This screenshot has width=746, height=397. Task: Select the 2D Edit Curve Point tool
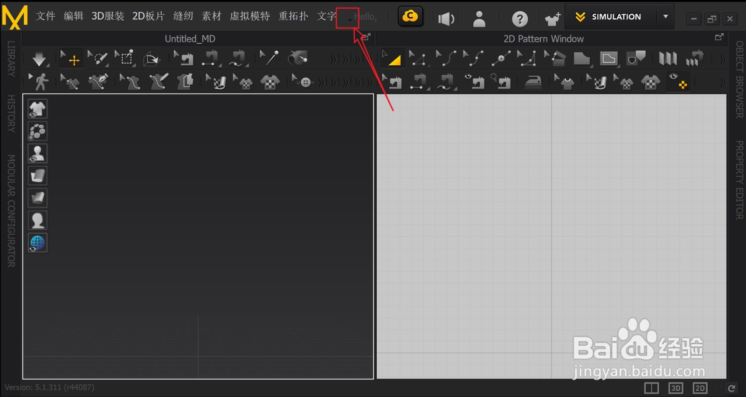(473, 59)
